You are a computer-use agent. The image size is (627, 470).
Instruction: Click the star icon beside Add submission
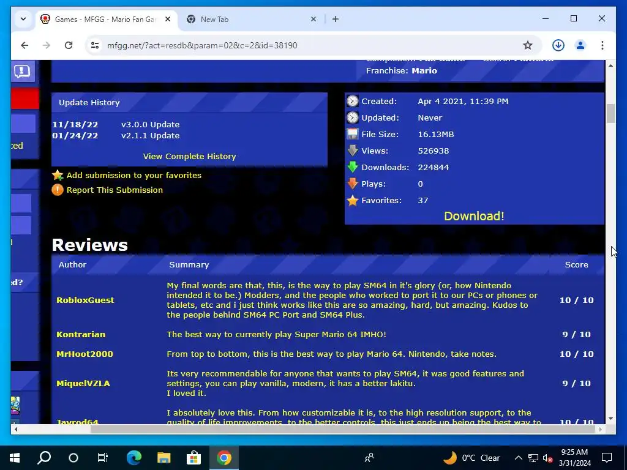[x=58, y=175]
